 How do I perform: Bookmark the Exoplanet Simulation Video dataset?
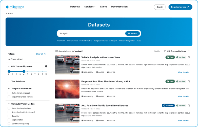(x=189, y=82)
